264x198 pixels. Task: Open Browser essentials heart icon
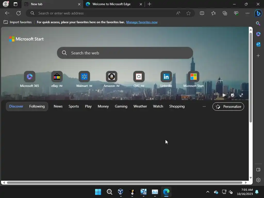(x=236, y=13)
